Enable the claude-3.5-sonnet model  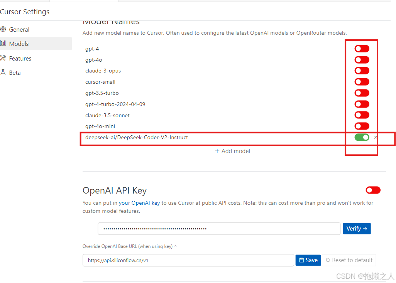(x=362, y=115)
